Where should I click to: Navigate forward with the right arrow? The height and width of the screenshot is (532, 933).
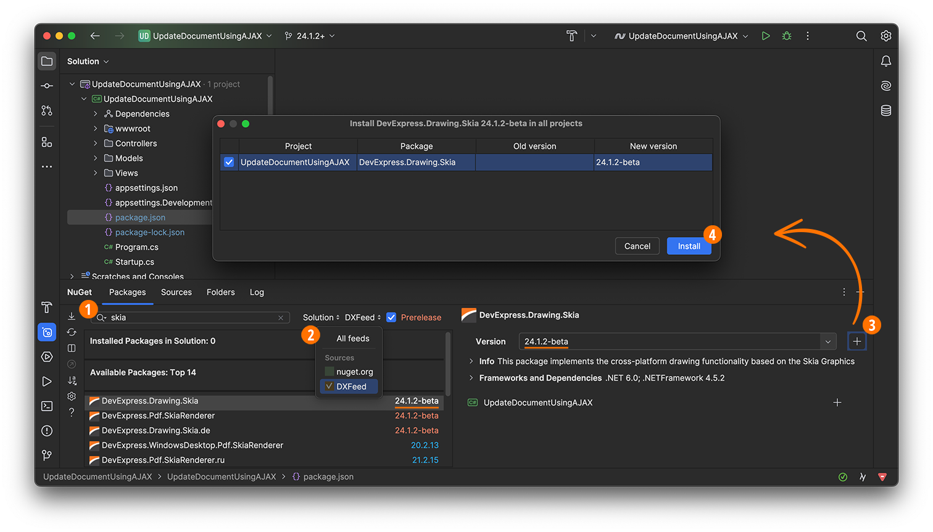pyautogui.click(x=119, y=36)
